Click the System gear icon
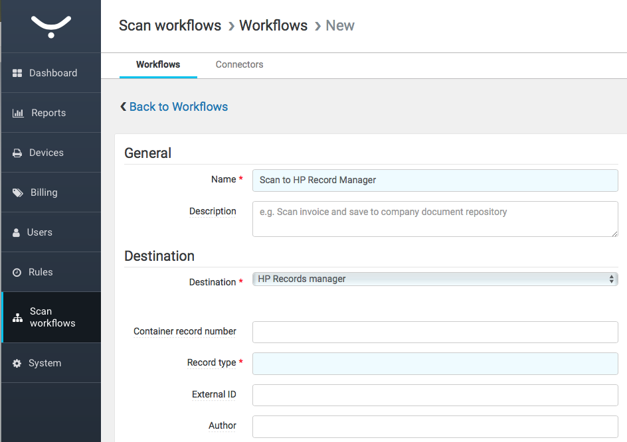 pos(17,364)
